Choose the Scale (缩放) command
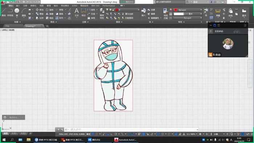This screenshot has width=254, height=143. coord(50,18)
